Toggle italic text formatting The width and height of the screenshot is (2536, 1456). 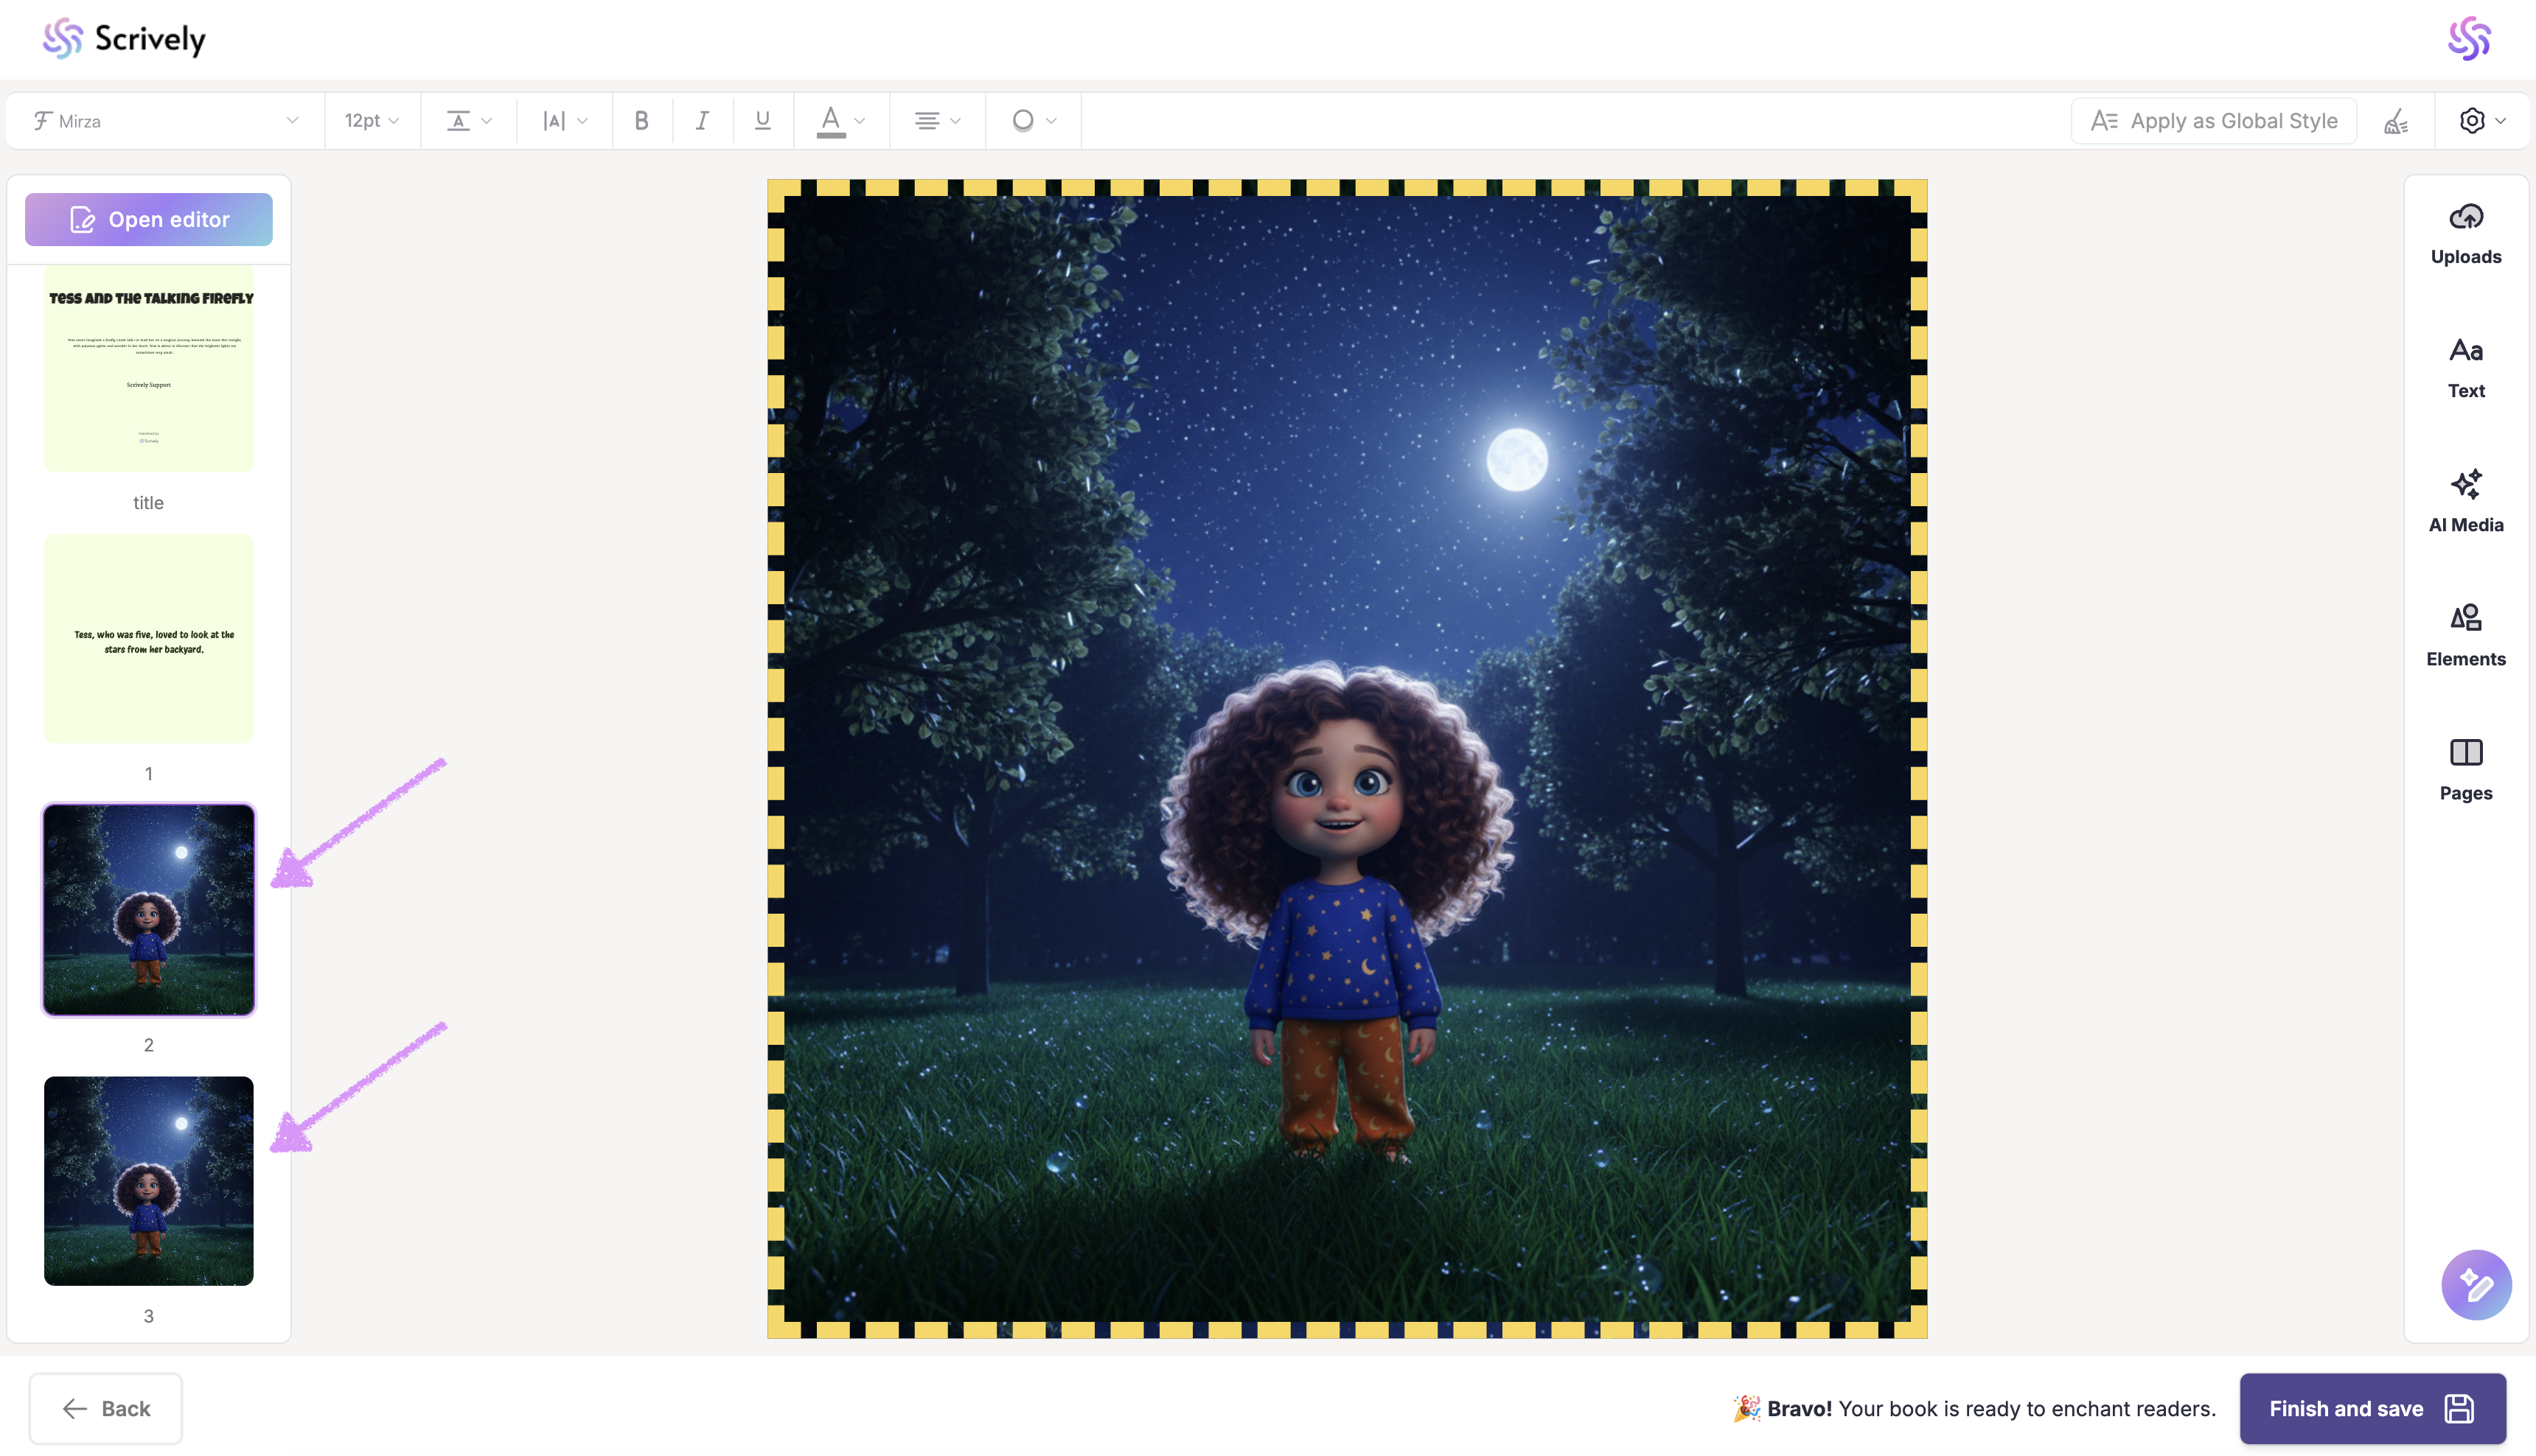coord(703,121)
